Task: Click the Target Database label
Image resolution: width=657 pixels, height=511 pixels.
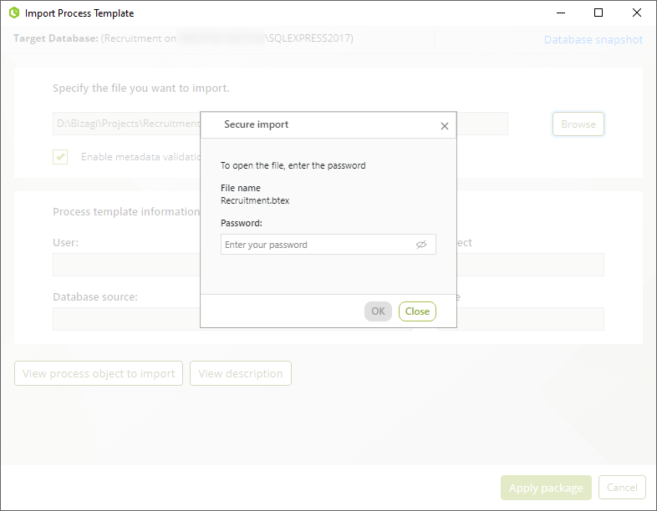Action: click(x=56, y=38)
